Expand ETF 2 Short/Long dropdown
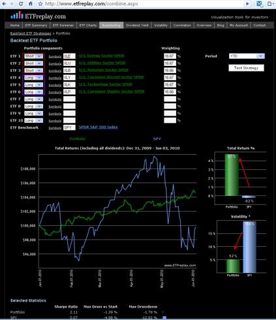276x320 pixels. tap(33, 63)
